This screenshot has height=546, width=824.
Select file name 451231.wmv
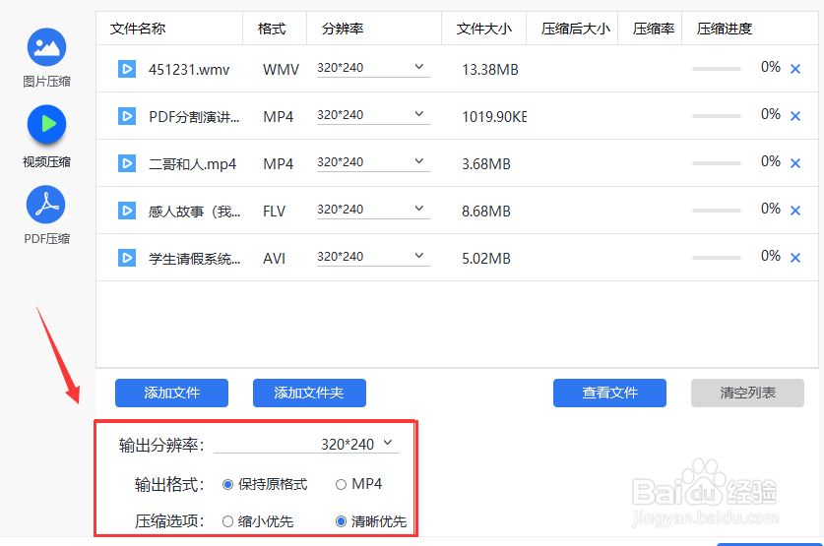pos(189,69)
